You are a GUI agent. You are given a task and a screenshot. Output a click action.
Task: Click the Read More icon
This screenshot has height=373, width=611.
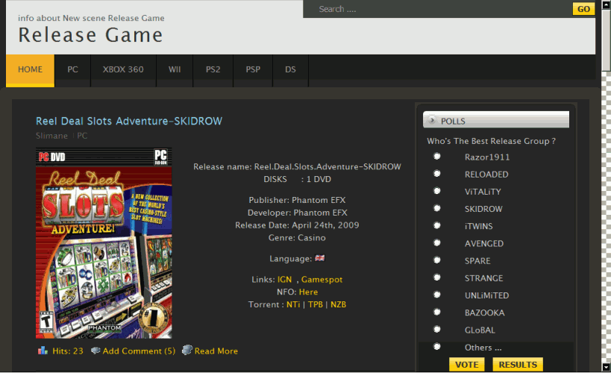pos(187,350)
